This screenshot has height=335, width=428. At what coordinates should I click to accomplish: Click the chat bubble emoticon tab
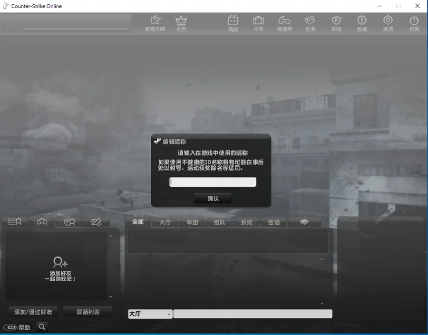304,222
